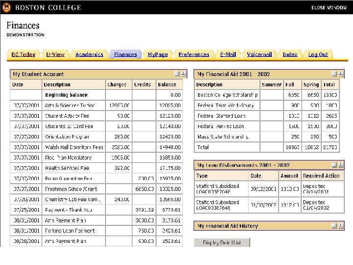353x265 pixels.
Task: Select the Federal Stafford Loan row
Action: pyautogui.click(x=267, y=116)
